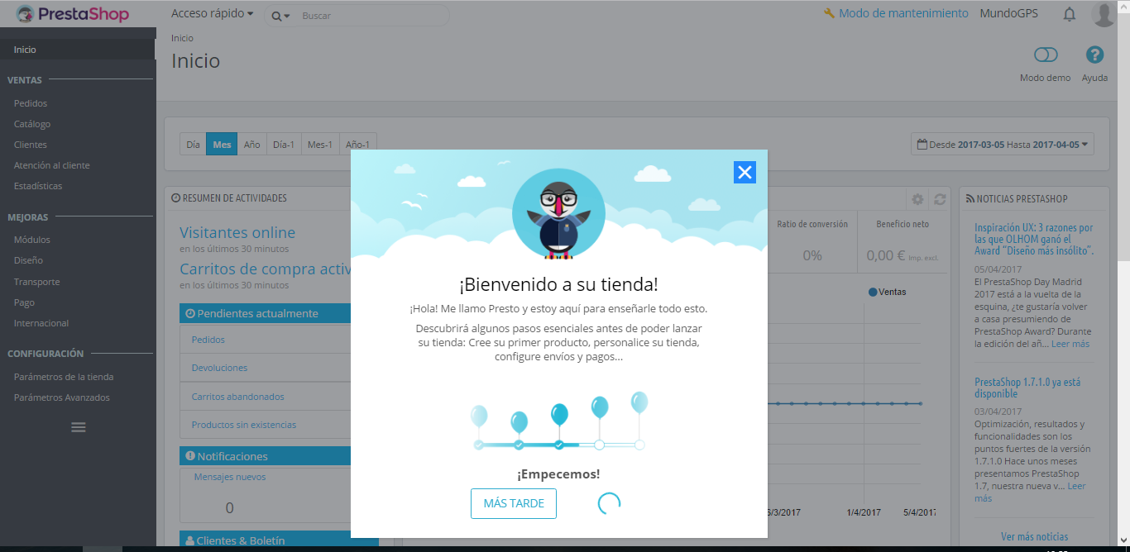Open the dashboard settings gear icon
The width and height of the screenshot is (1130, 552).
tap(917, 199)
